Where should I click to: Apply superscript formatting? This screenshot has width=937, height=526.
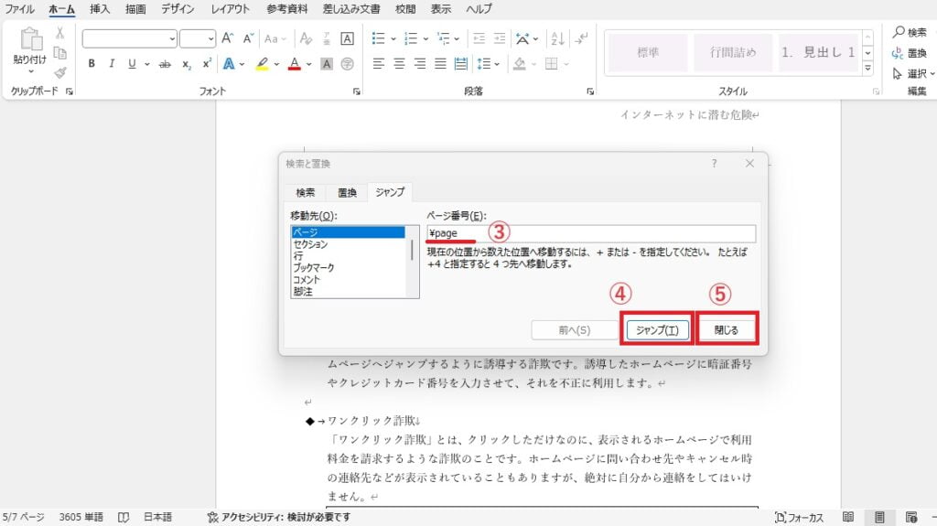pyautogui.click(x=207, y=63)
